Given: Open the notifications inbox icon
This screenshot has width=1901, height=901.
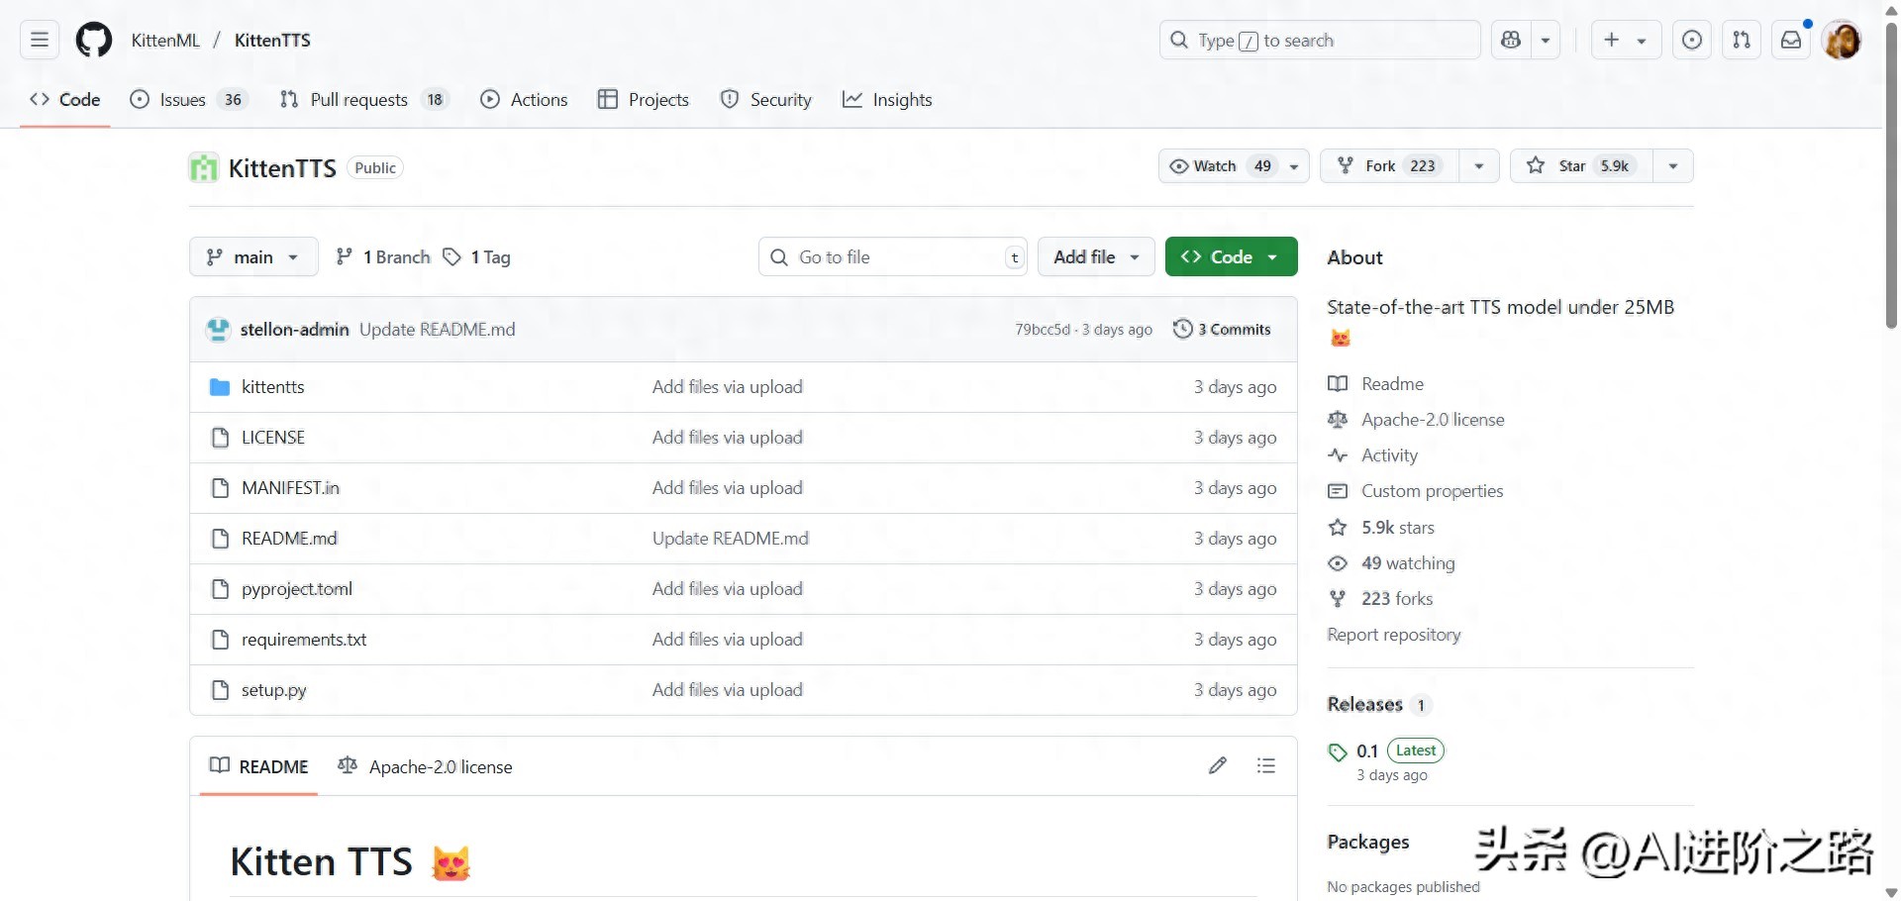Looking at the screenshot, I should 1791,41.
